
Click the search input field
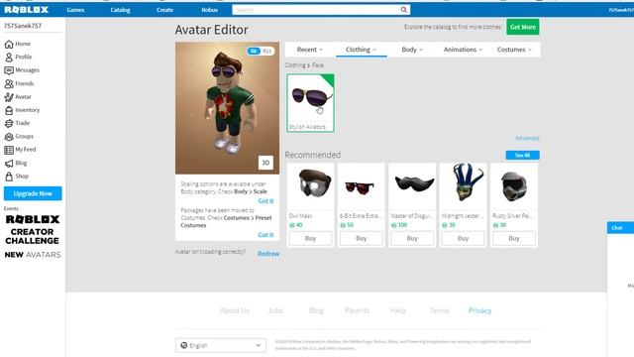point(315,10)
